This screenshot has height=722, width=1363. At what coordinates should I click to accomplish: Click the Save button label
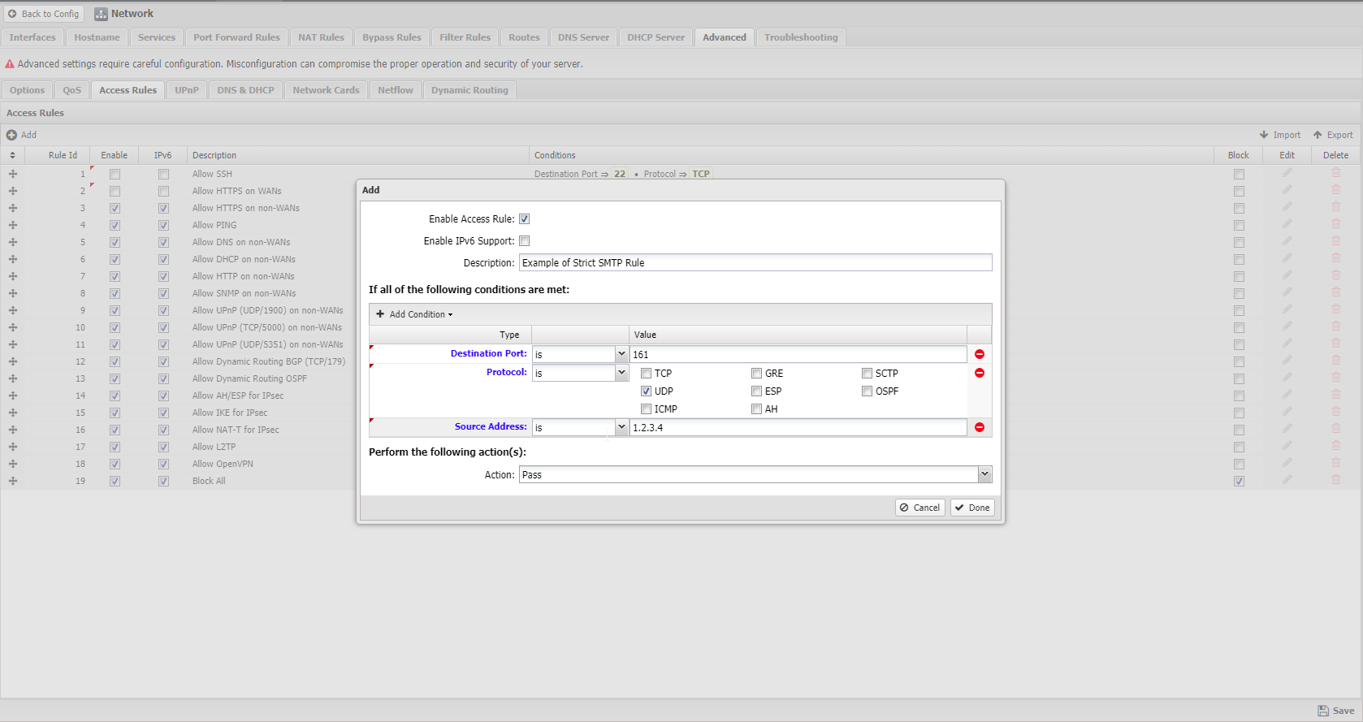1344,711
